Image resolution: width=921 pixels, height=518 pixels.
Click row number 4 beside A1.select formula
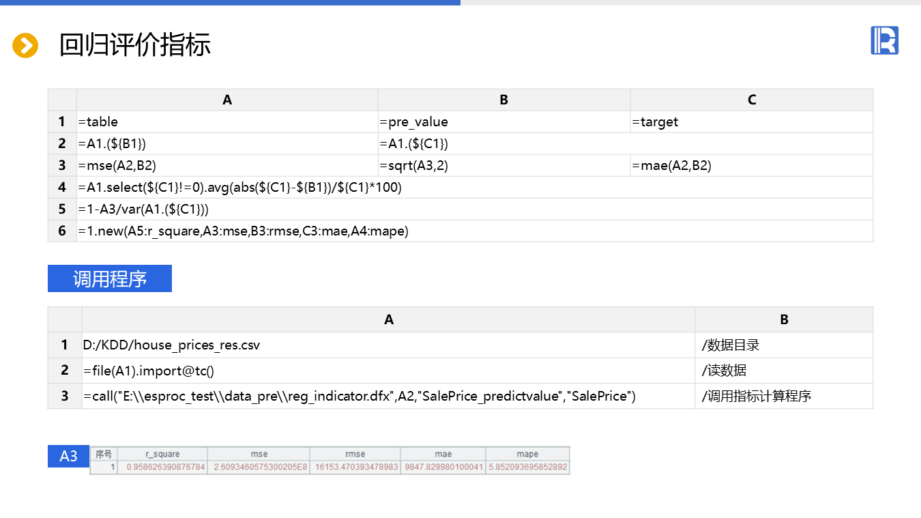(62, 188)
